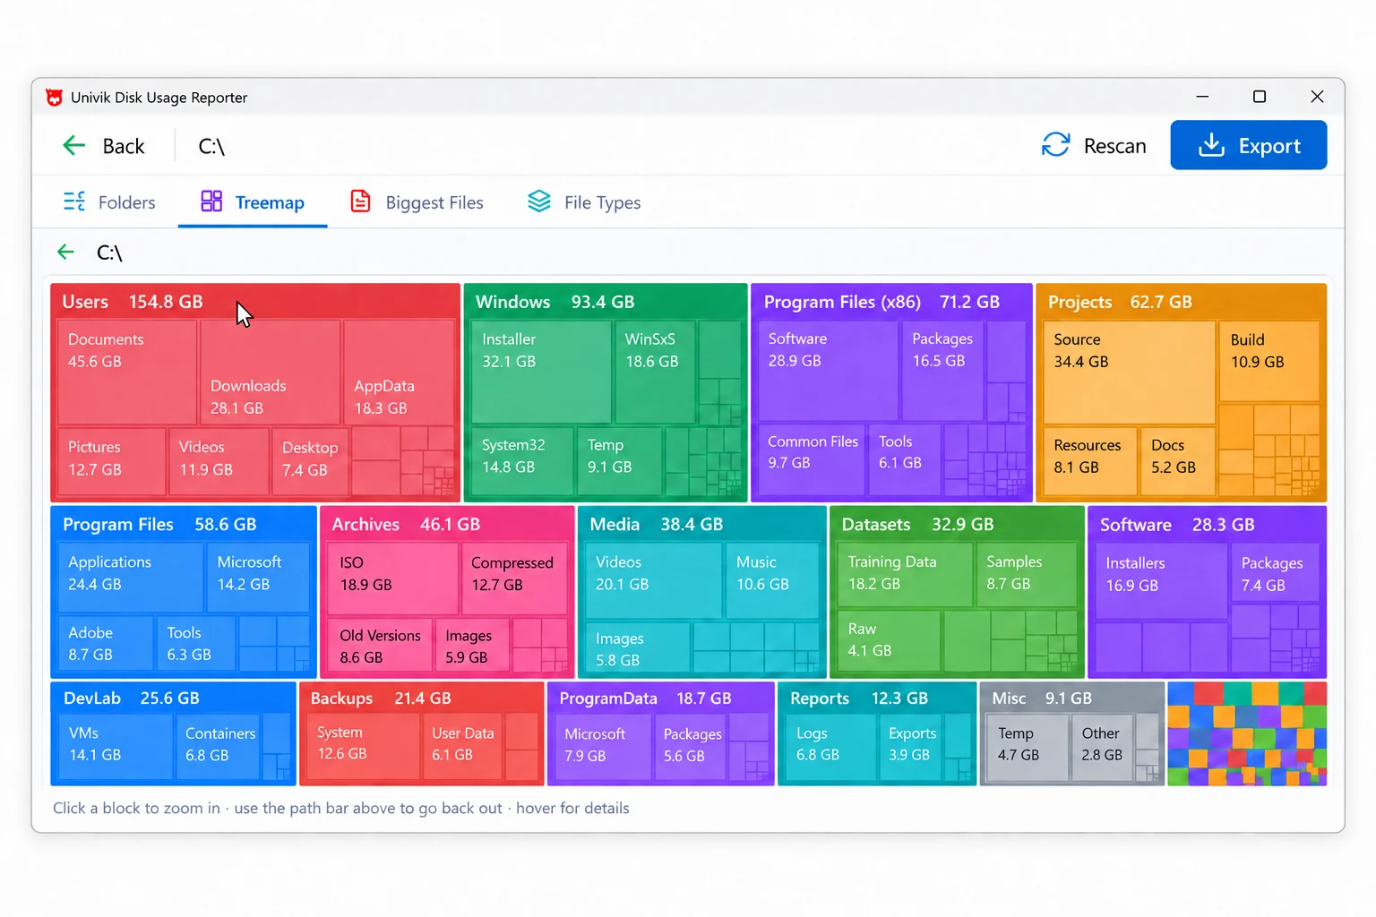Open the Datasets 32.9 GB block header
Image resolution: width=1376 pixels, height=917 pixels.
pyautogui.click(x=958, y=525)
